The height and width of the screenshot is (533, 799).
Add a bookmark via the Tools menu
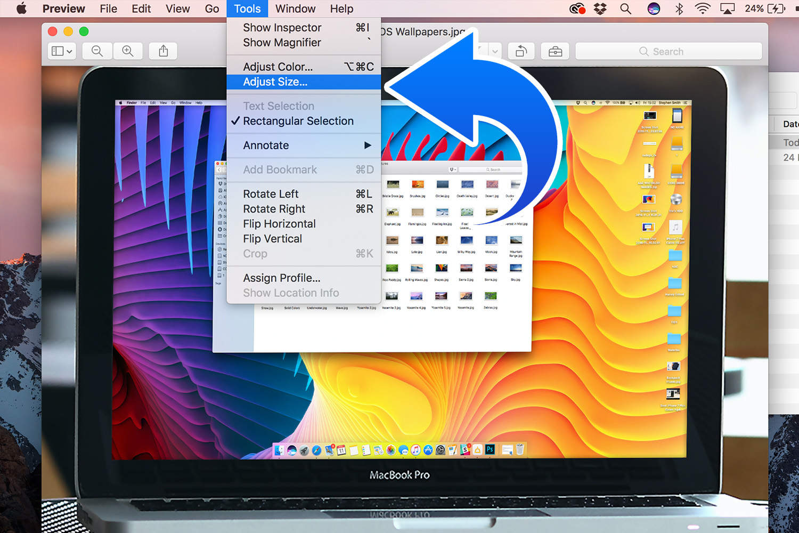pyautogui.click(x=280, y=169)
